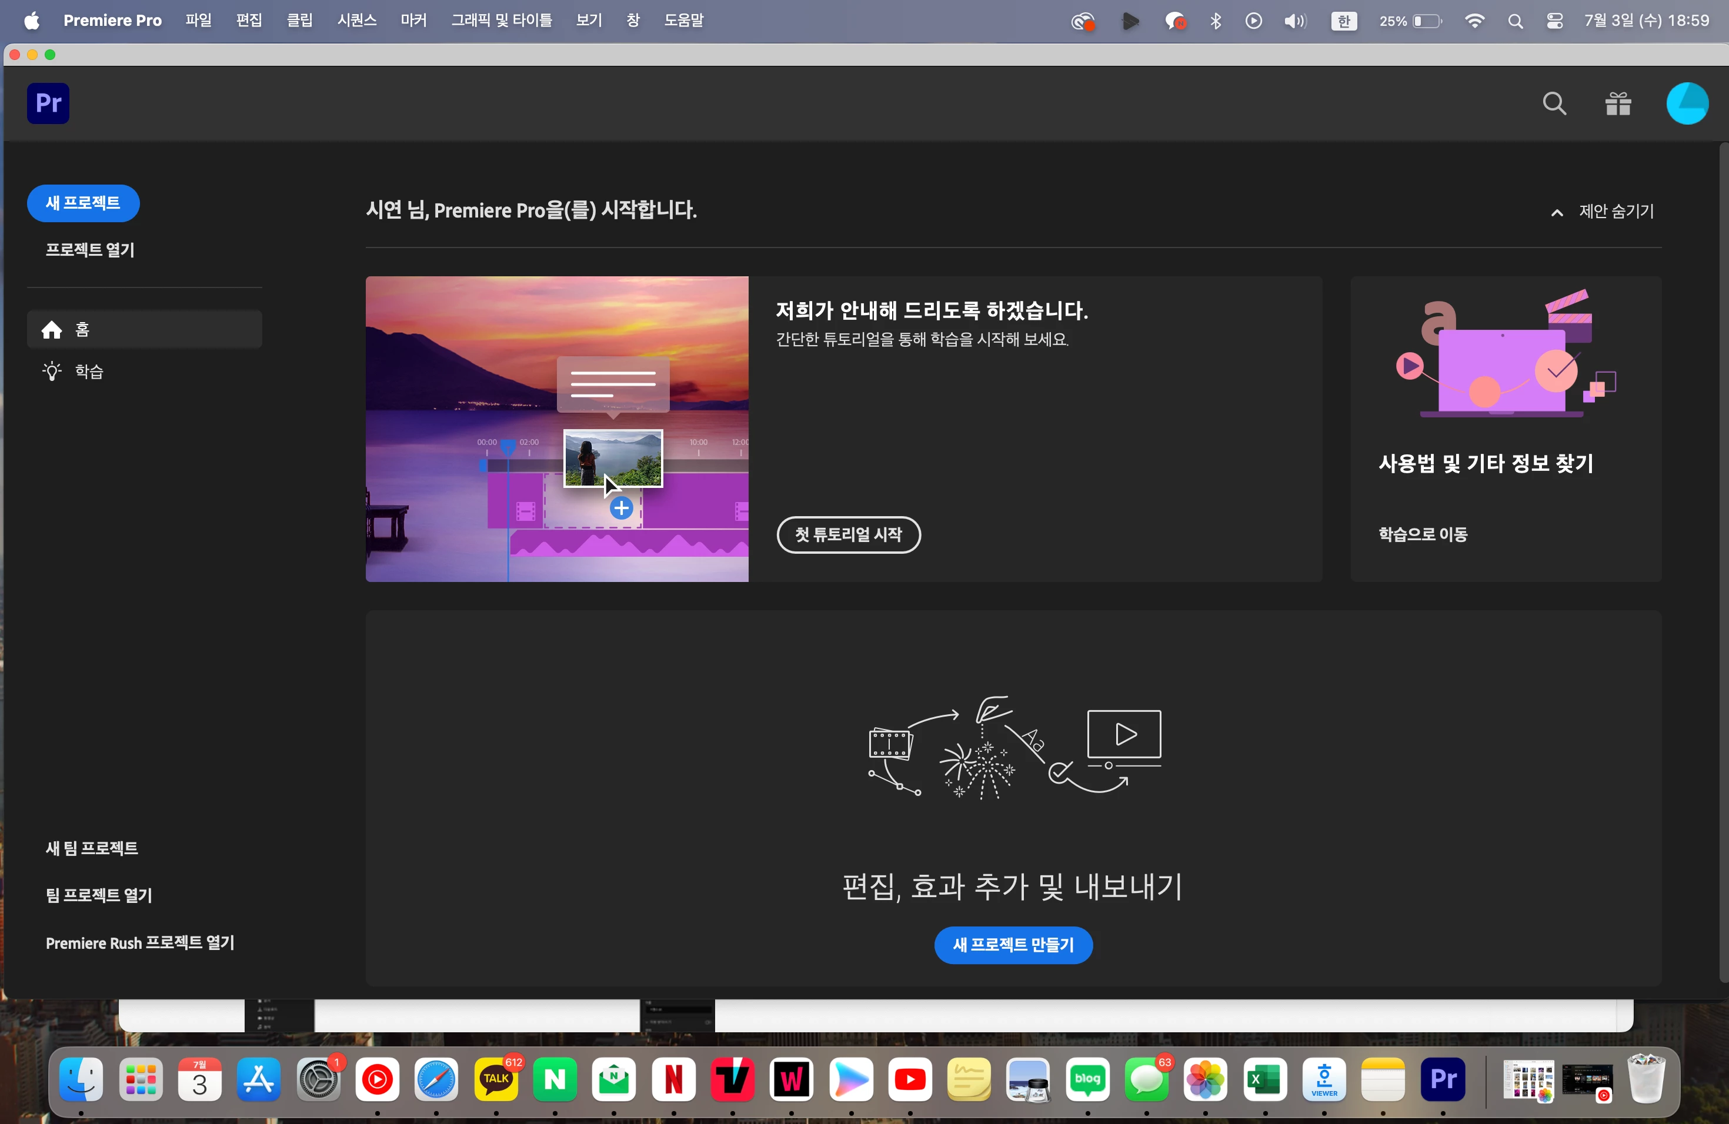
Task: Open the 그래픽 및 타이틀 menu
Action: pos(501,21)
